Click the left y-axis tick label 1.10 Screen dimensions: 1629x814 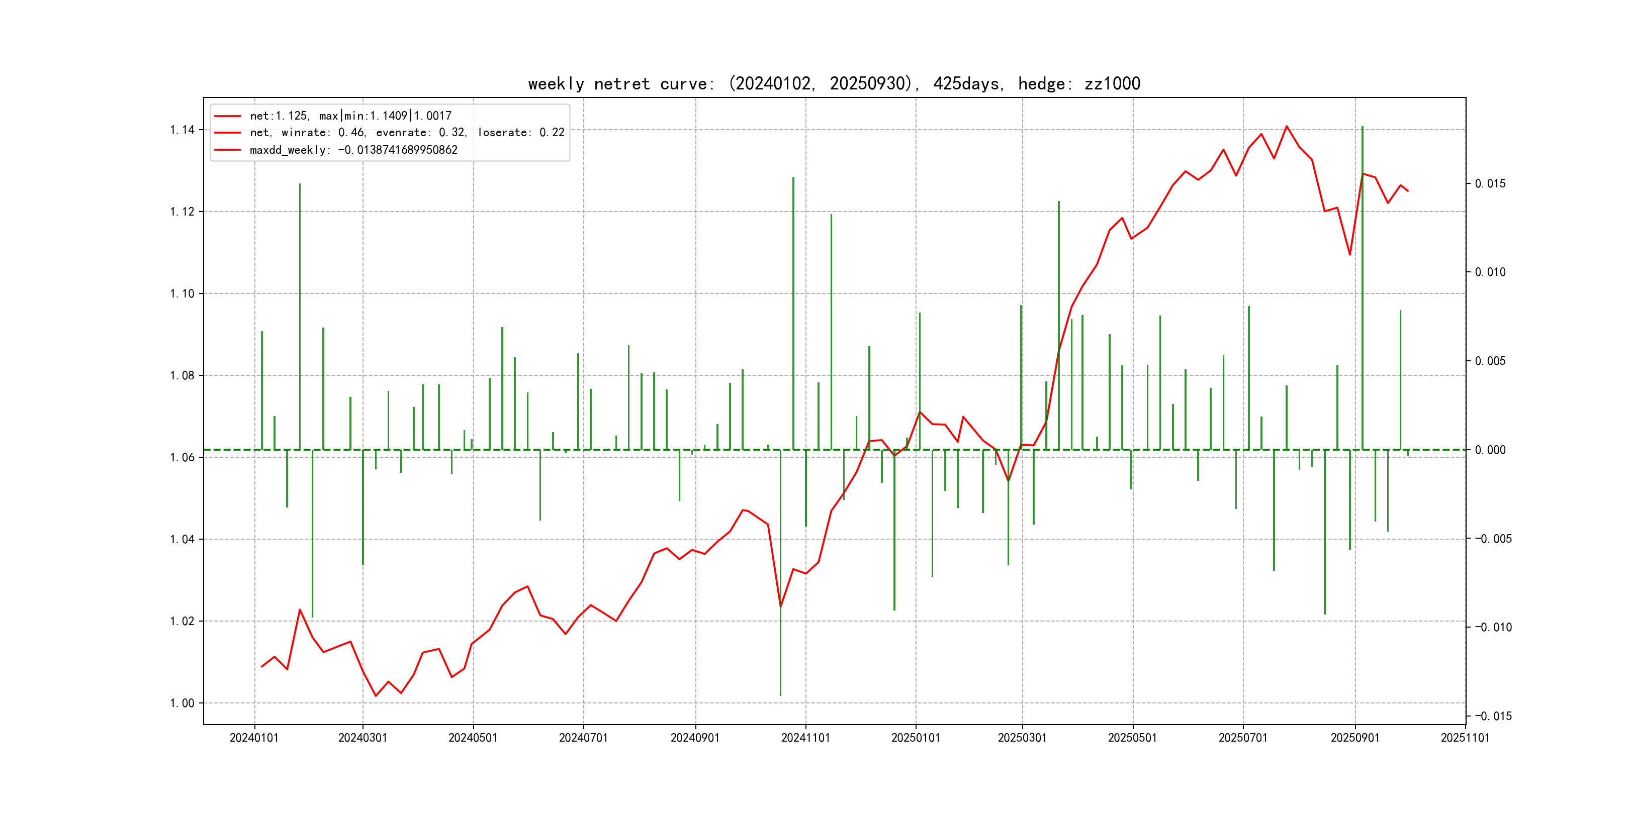(182, 294)
